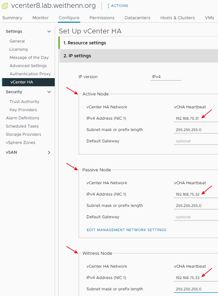Click Passive Node Default Gateway optional field
Image resolution: width=218 pixels, height=296 pixels.
pos(196,217)
